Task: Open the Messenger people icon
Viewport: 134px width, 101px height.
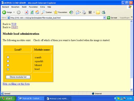Action: click(x=104, y=12)
